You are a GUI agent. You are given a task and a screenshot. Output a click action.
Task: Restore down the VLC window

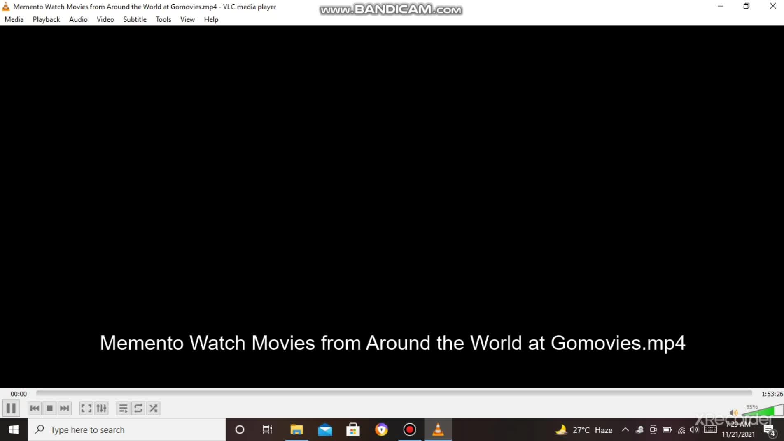tap(747, 6)
